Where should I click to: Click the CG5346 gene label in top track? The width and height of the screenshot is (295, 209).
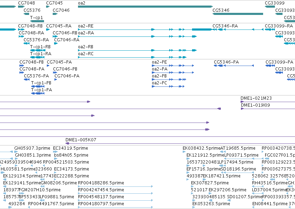click(x=221, y=10)
